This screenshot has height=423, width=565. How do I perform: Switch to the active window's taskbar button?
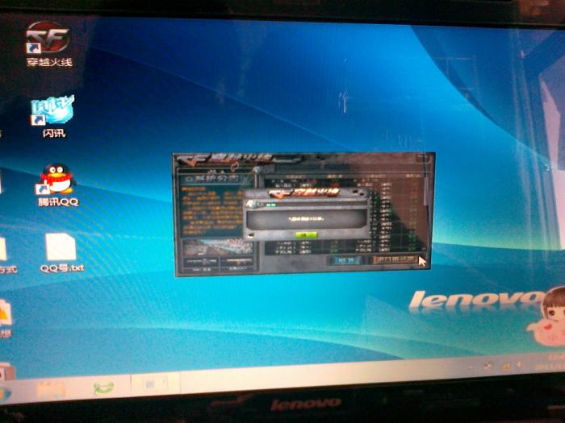click(155, 384)
